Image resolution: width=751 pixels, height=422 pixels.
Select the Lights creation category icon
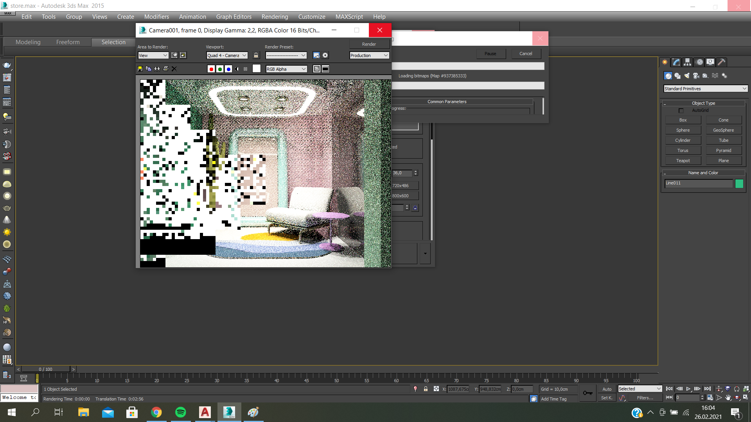coord(687,76)
